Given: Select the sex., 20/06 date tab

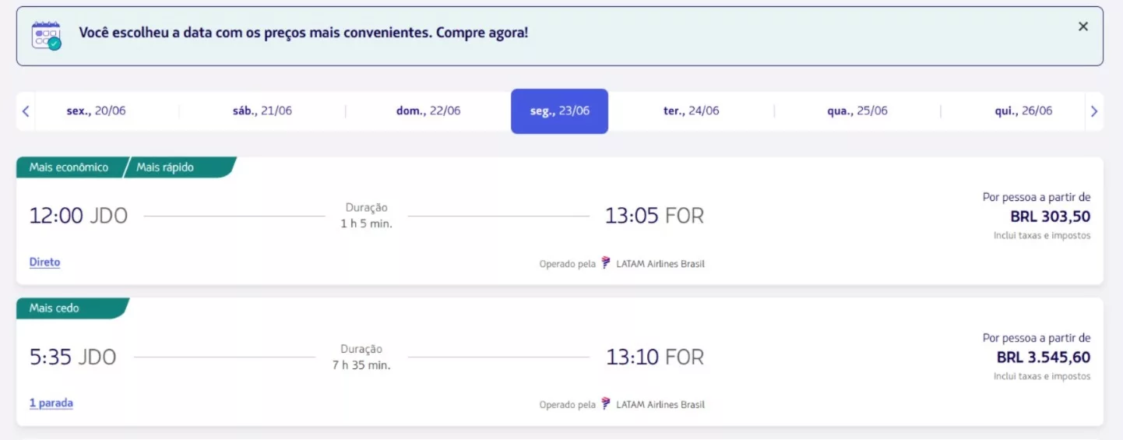Looking at the screenshot, I should pos(96,111).
